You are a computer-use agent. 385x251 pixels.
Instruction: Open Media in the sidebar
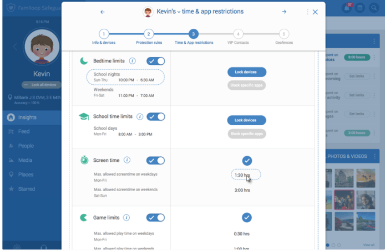(32, 160)
